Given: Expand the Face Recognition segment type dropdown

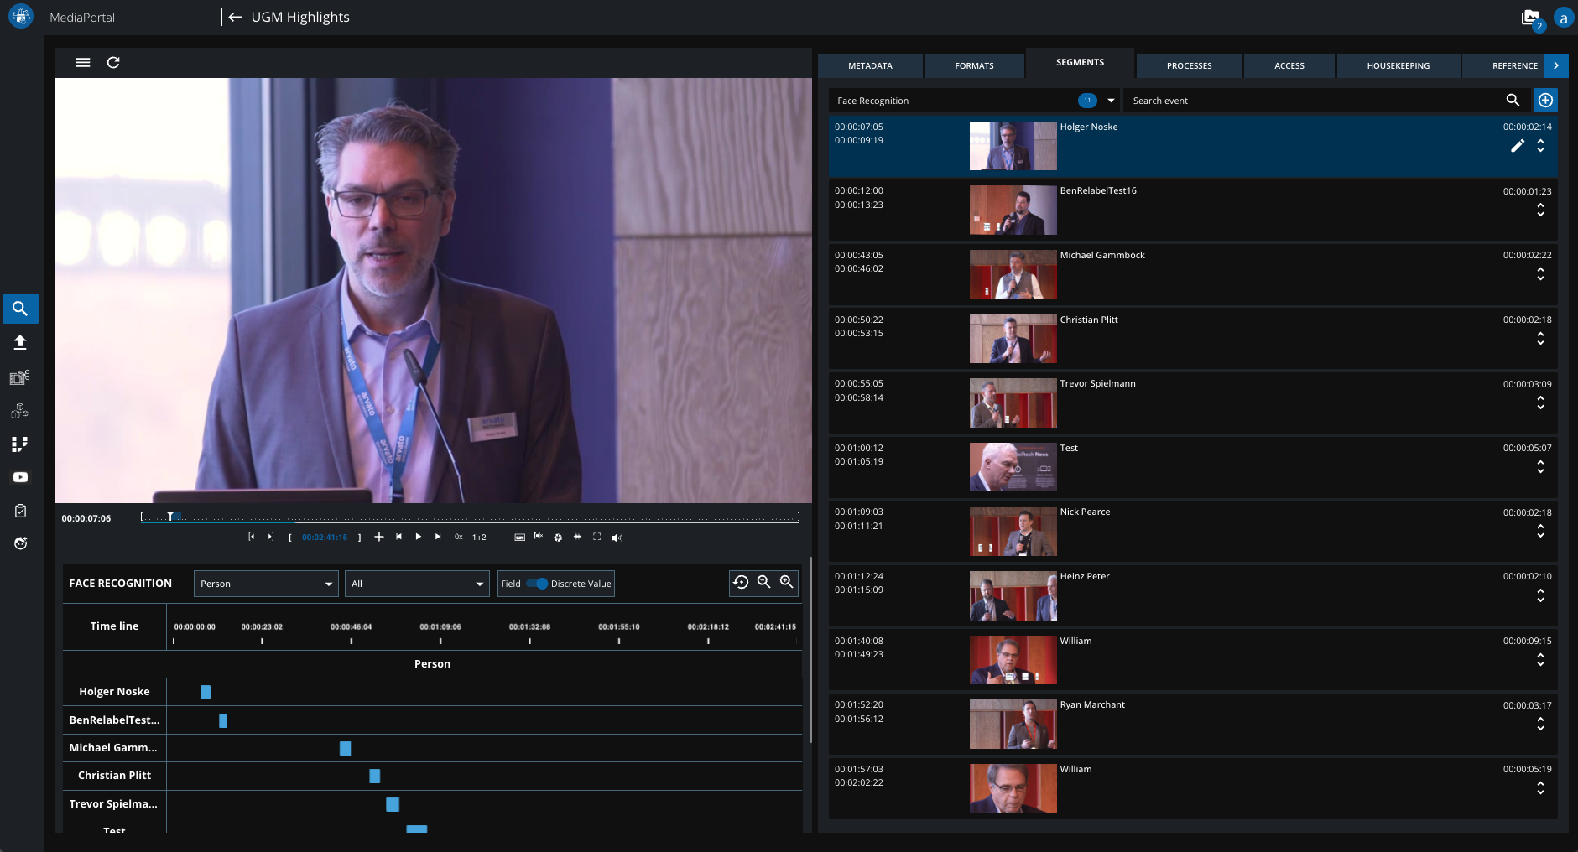Looking at the screenshot, I should click(1111, 101).
